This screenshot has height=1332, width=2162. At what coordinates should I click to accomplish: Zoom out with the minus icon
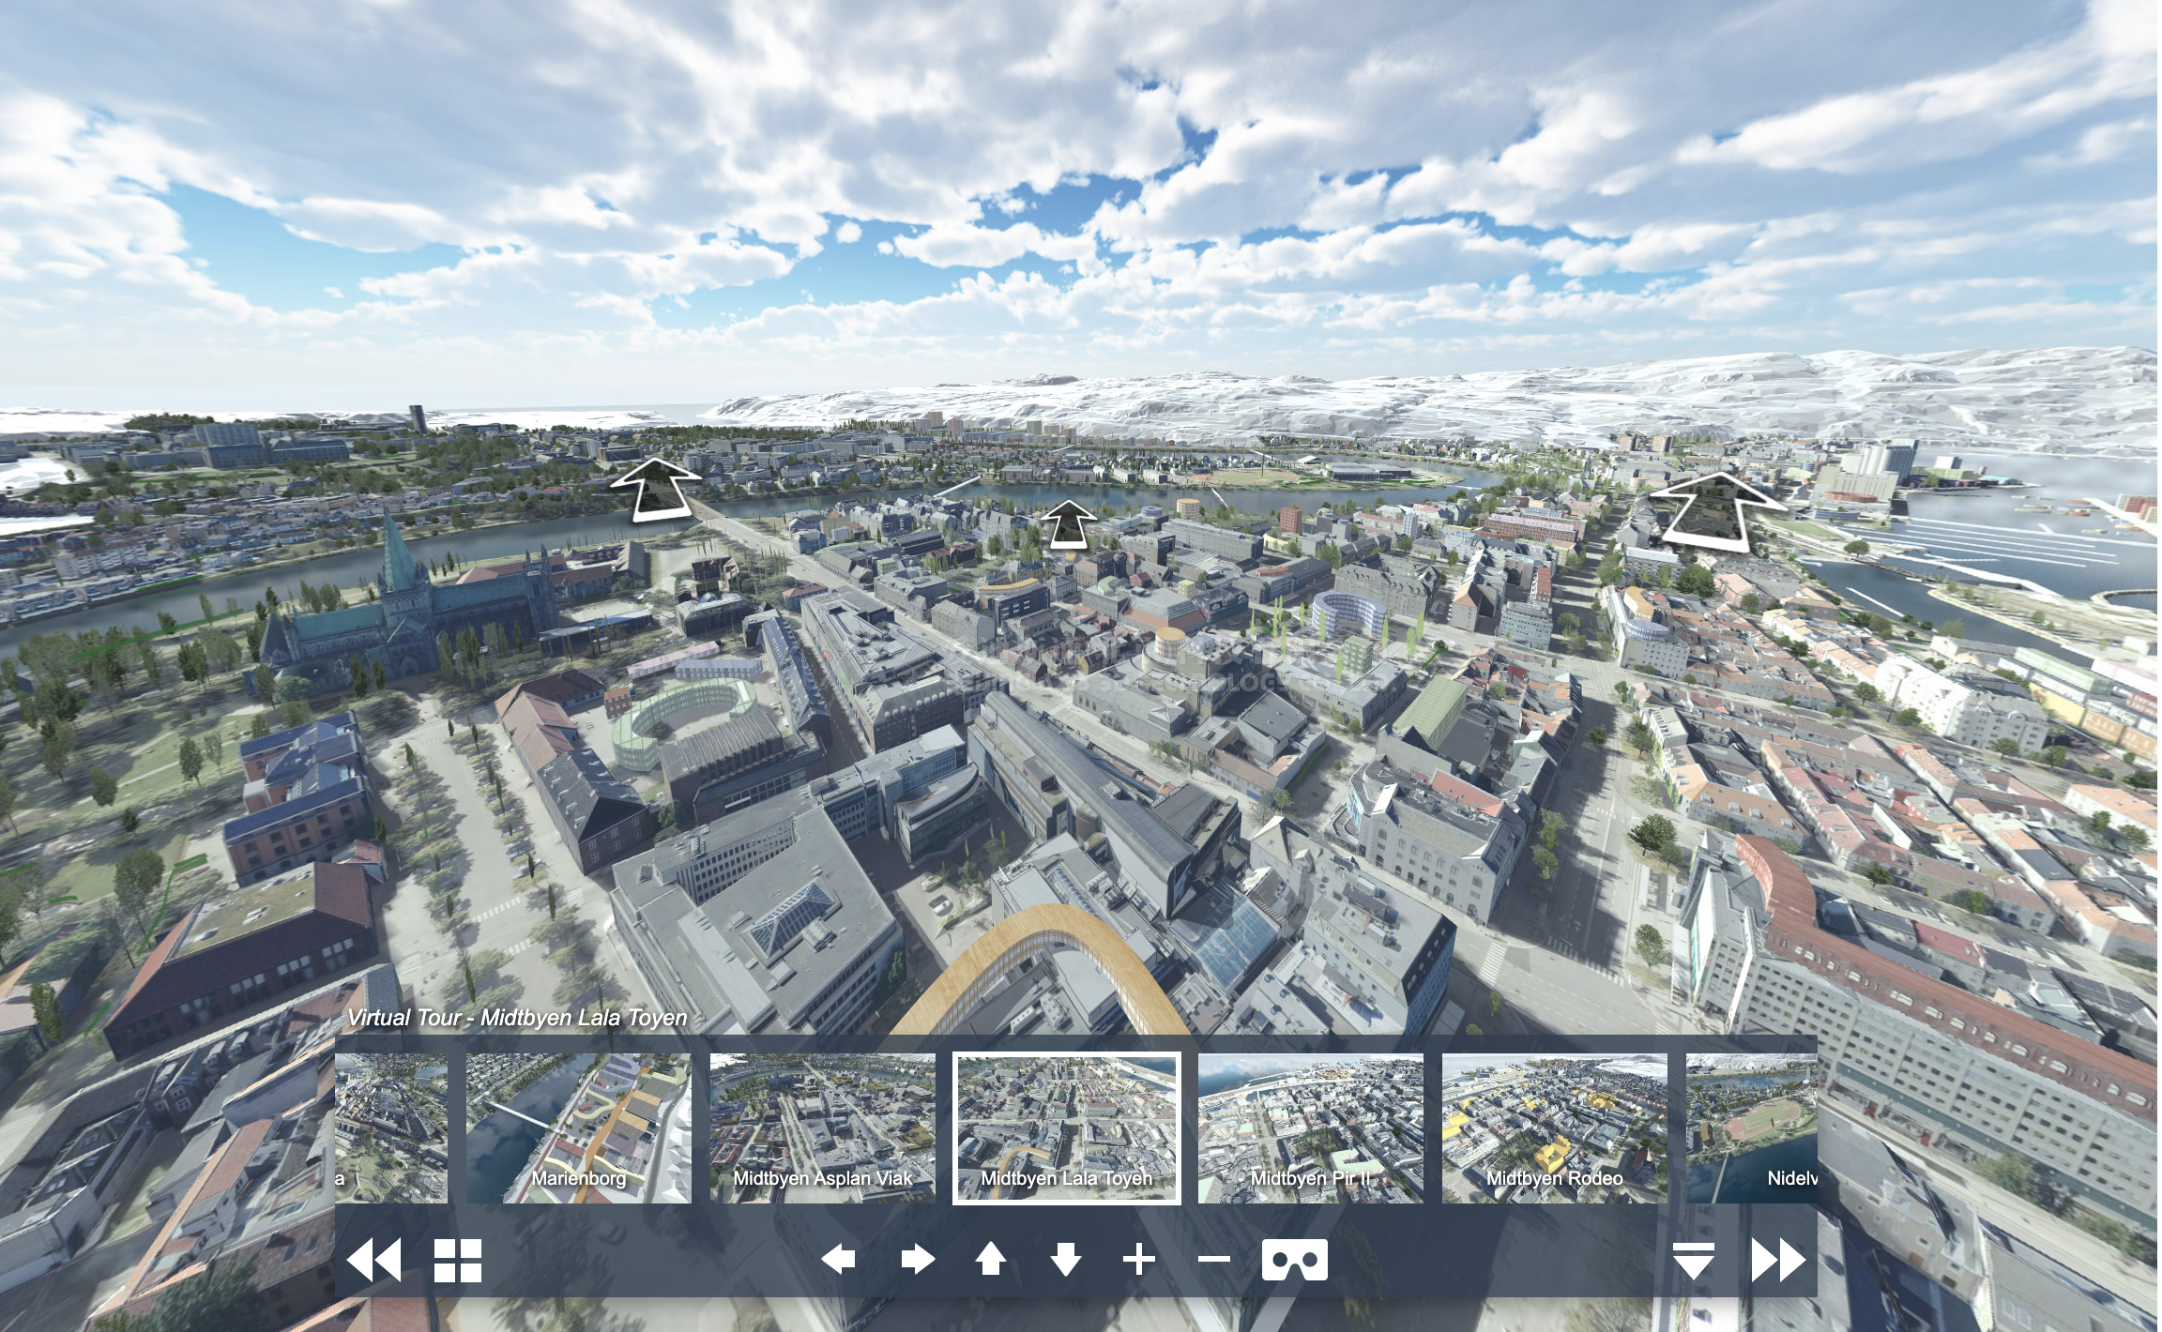[1214, 1259]
